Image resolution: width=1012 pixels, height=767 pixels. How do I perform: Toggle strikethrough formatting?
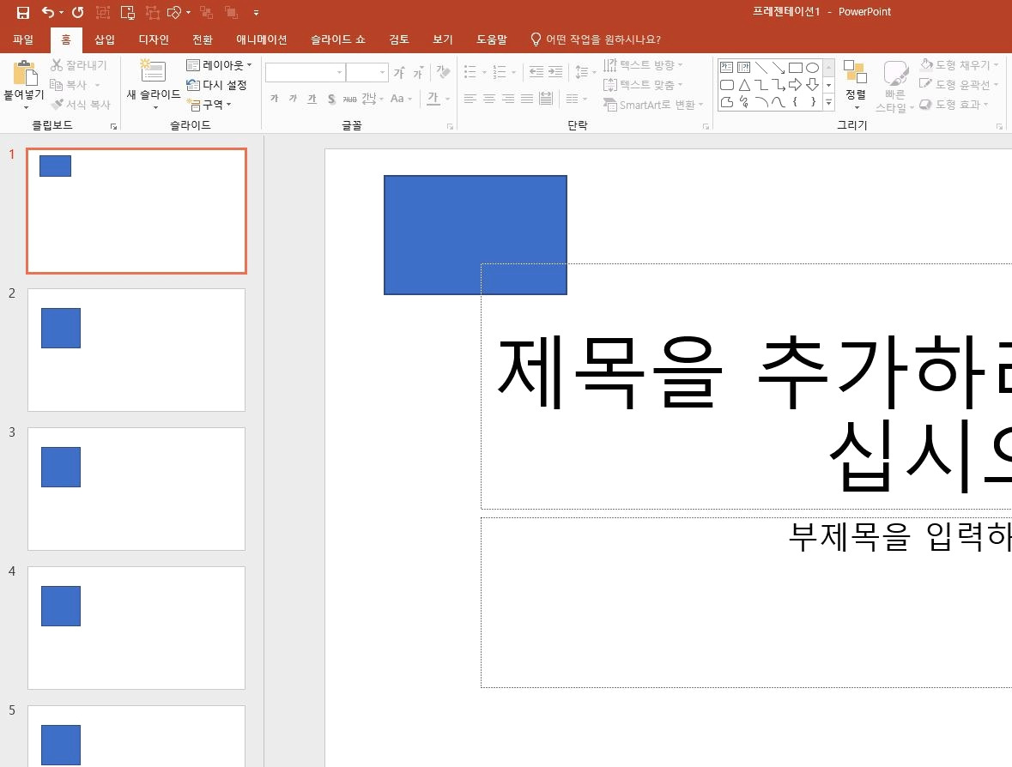tap(350, 99)
